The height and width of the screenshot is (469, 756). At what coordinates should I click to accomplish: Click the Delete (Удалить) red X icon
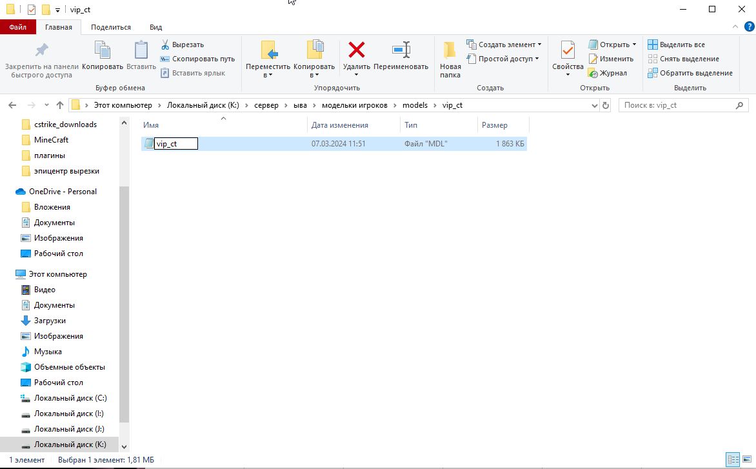pos(356,50)
